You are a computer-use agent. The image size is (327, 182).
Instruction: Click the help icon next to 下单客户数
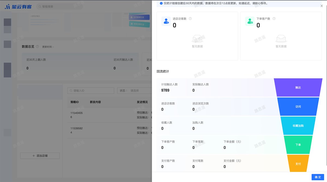(x=274, y=19)
